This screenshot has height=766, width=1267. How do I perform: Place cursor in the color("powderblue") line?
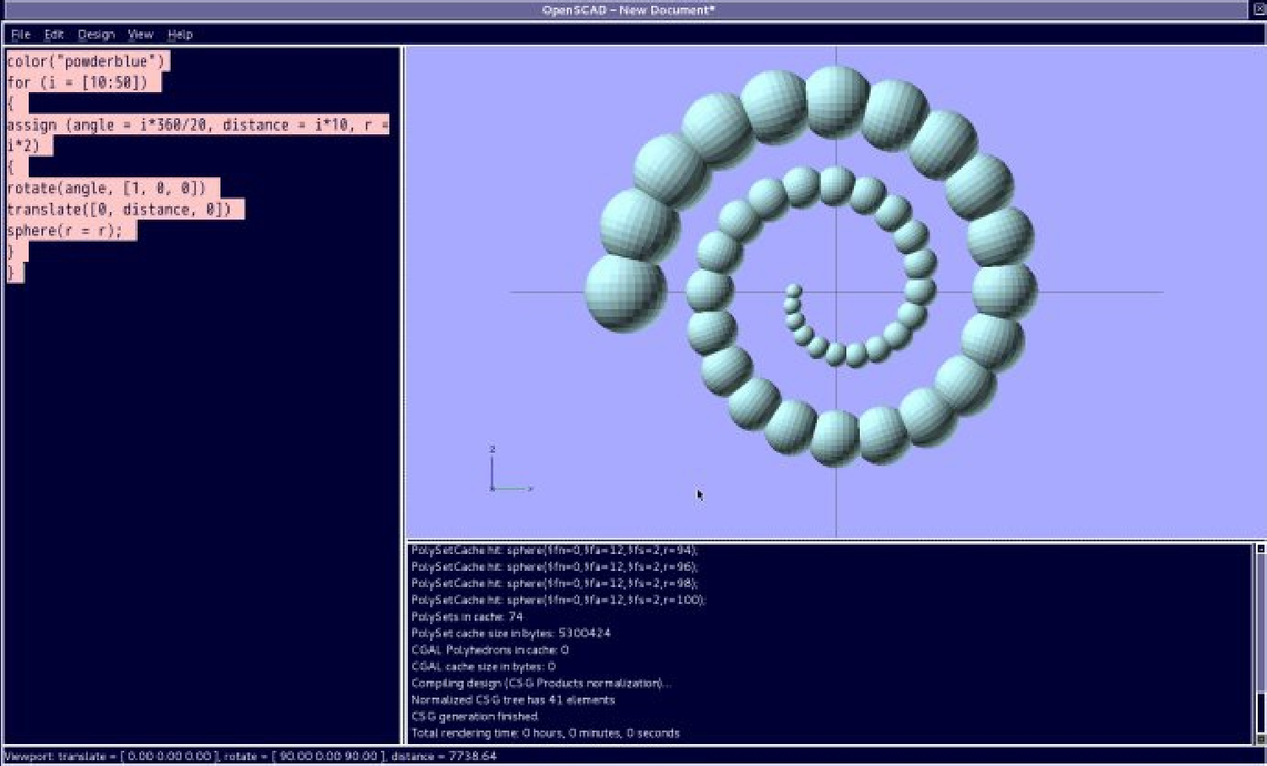[85, 62]
